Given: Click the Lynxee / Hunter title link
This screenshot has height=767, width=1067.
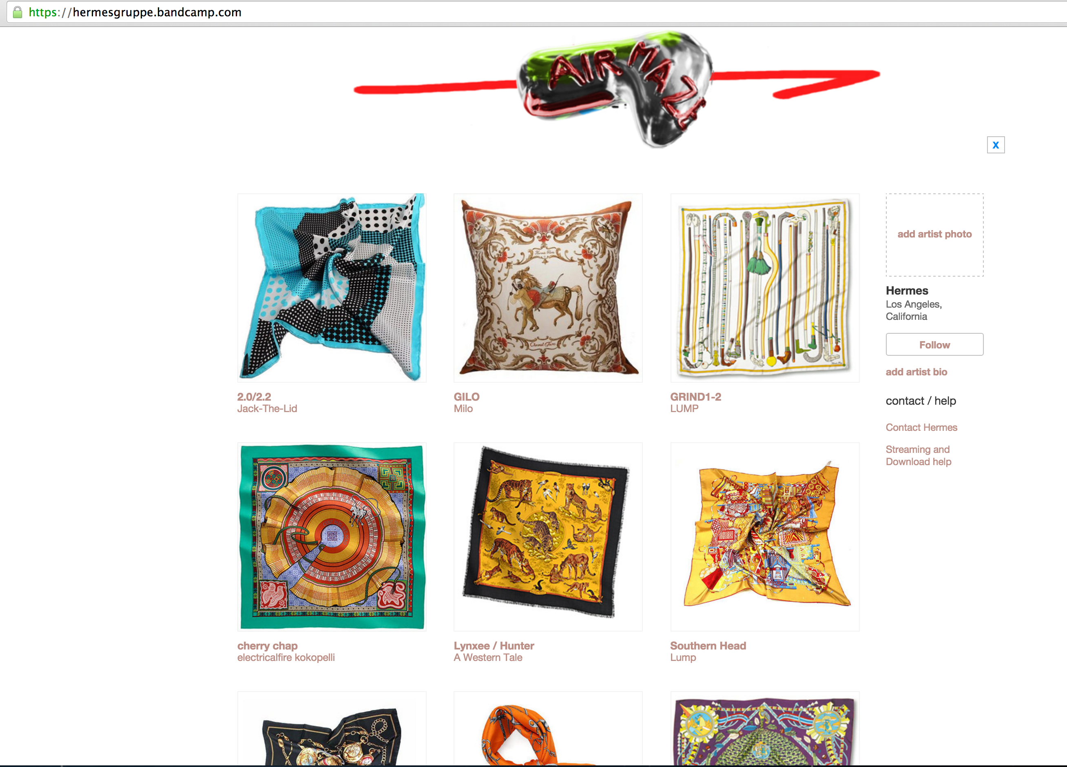Looking at the screenshot, I should [494, 645].
